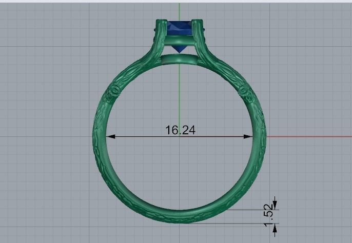352x243 pixels.
Task: Pick the right branch knot on ring band
Action: click(244, 90)
